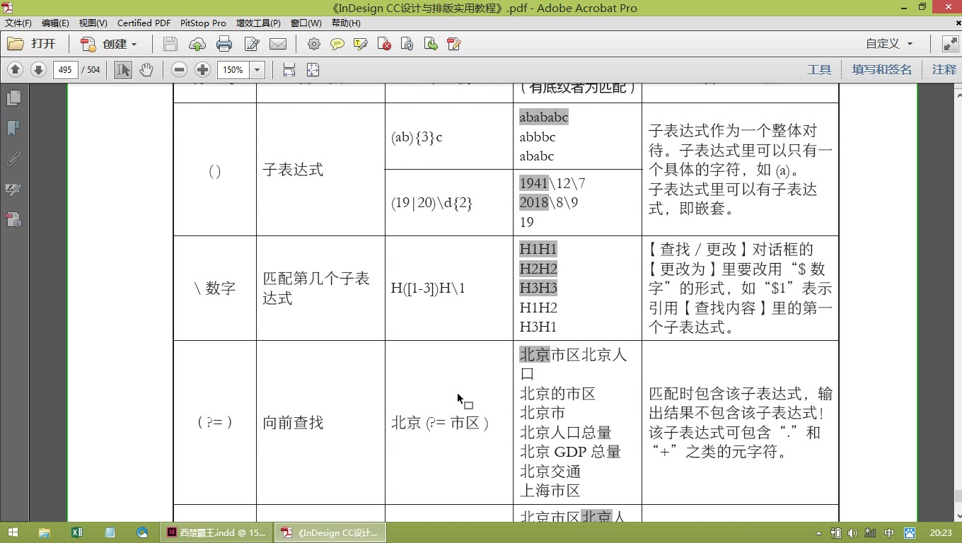Screen dimensions: 962x543
Task: Zoom out with the minus button
Action: (x=180, y=69)
